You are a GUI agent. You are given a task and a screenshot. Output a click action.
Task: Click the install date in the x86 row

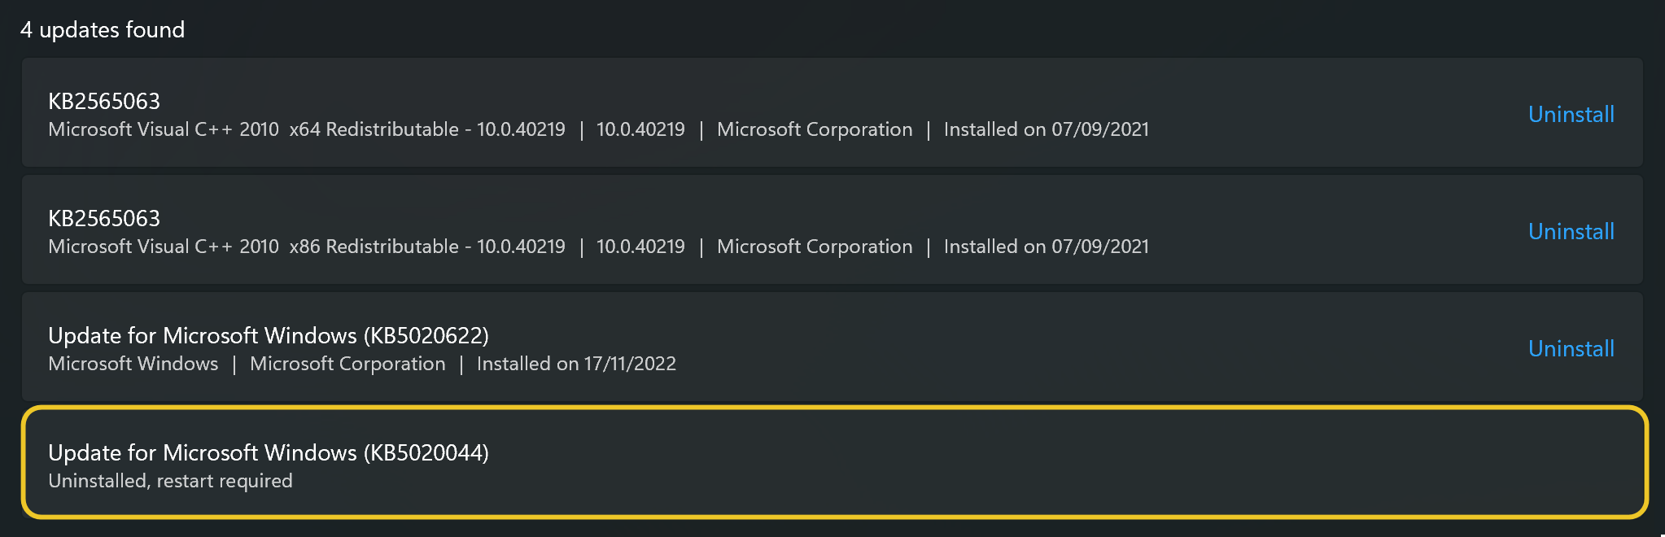(x=1046, y=247)
